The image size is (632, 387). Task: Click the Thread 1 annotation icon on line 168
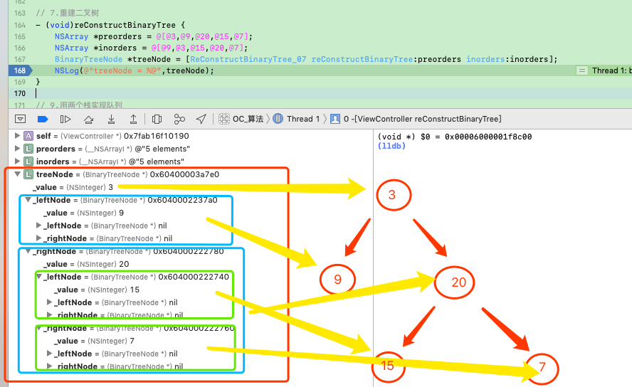click(x=581, y=70)
